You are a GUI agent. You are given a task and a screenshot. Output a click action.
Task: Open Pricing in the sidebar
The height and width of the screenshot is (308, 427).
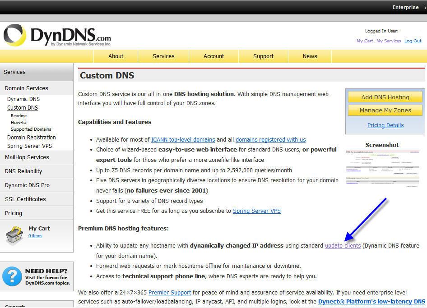[x=37, y=213]
